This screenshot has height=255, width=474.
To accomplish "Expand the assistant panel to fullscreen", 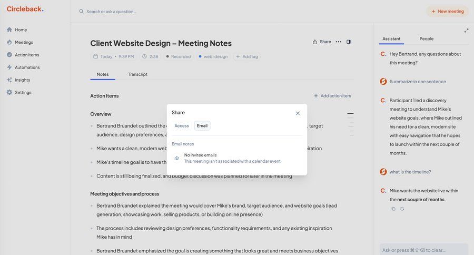I will coord(466,31).
